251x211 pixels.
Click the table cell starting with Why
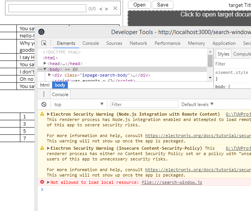point(26,46)
